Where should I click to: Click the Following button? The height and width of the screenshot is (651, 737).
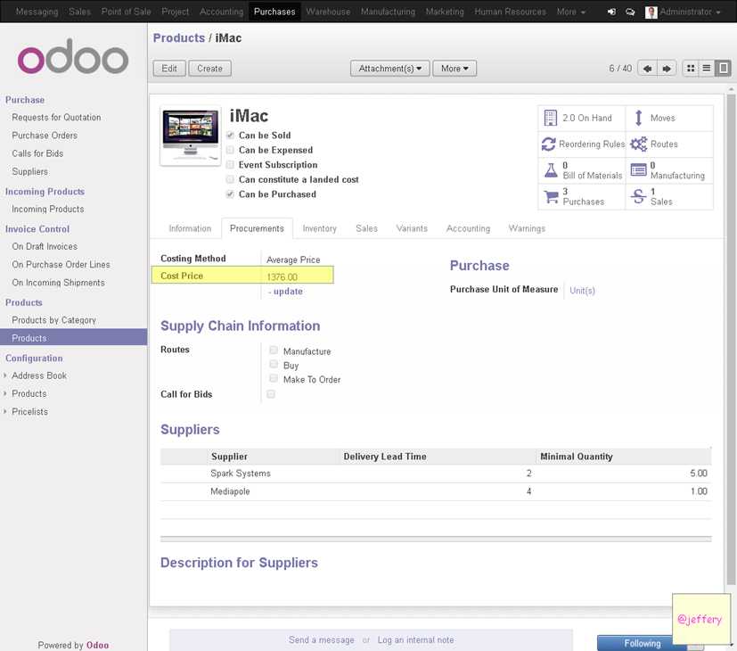coord(642,644)
